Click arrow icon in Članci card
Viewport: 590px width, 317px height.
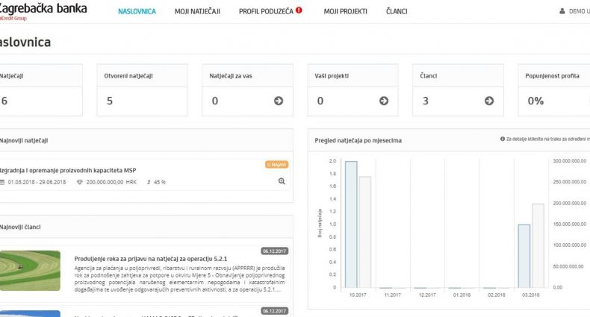489,101
